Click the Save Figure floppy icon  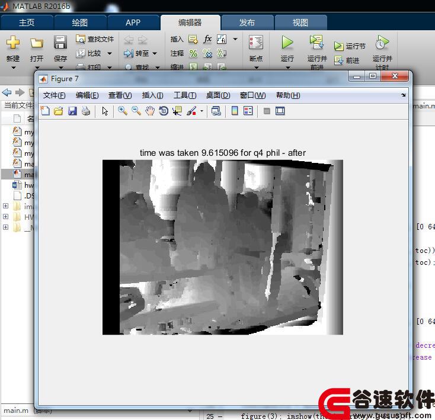pos(72,111)
